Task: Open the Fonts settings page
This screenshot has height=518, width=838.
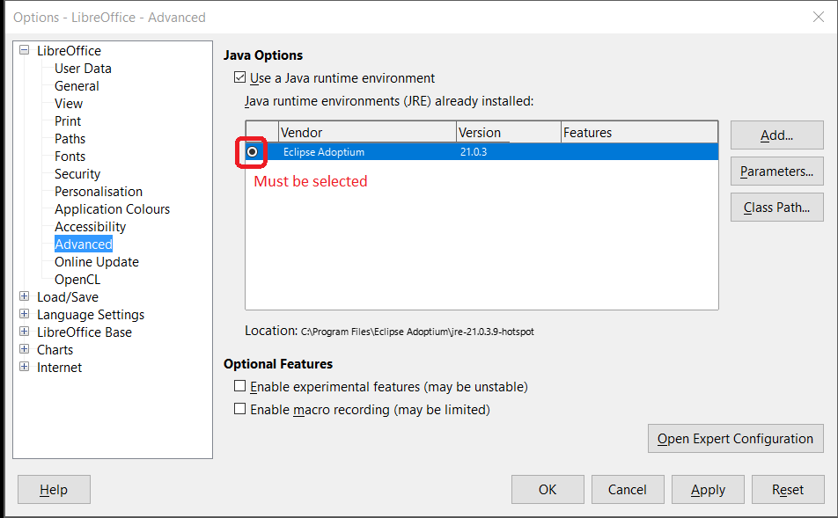Action: pyautogui.click(x=70, y=157)
